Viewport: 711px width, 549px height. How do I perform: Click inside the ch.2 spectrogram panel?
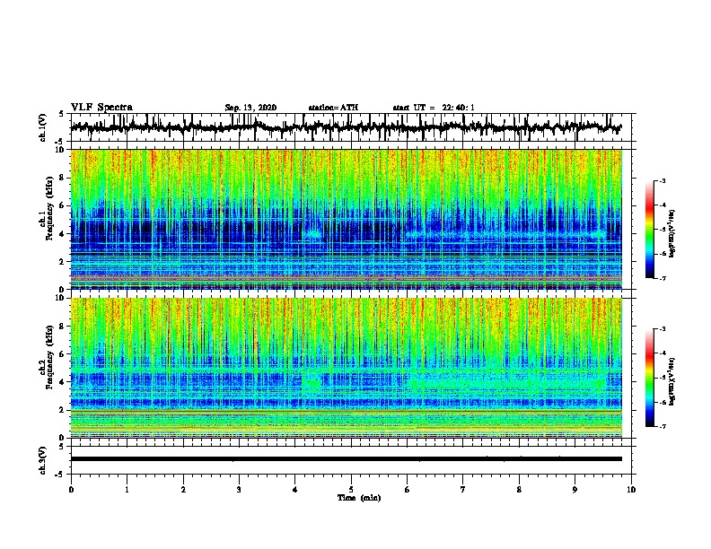tap(347, 368)
